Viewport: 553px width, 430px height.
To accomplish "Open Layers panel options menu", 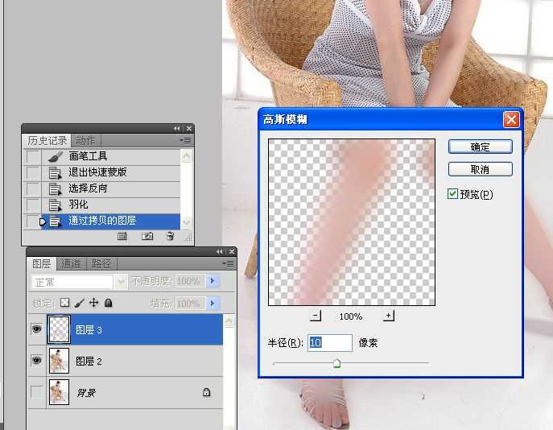I will coord(228,263).
